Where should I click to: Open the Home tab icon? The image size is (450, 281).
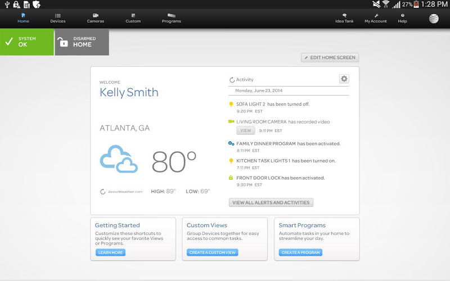(23, 15)
